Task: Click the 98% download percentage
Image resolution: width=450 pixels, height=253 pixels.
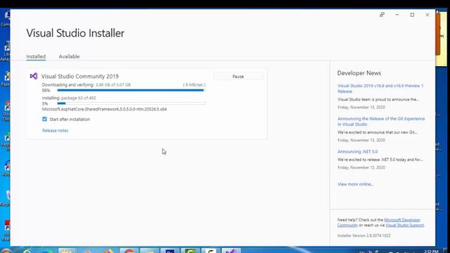Action: click(46, 91)
